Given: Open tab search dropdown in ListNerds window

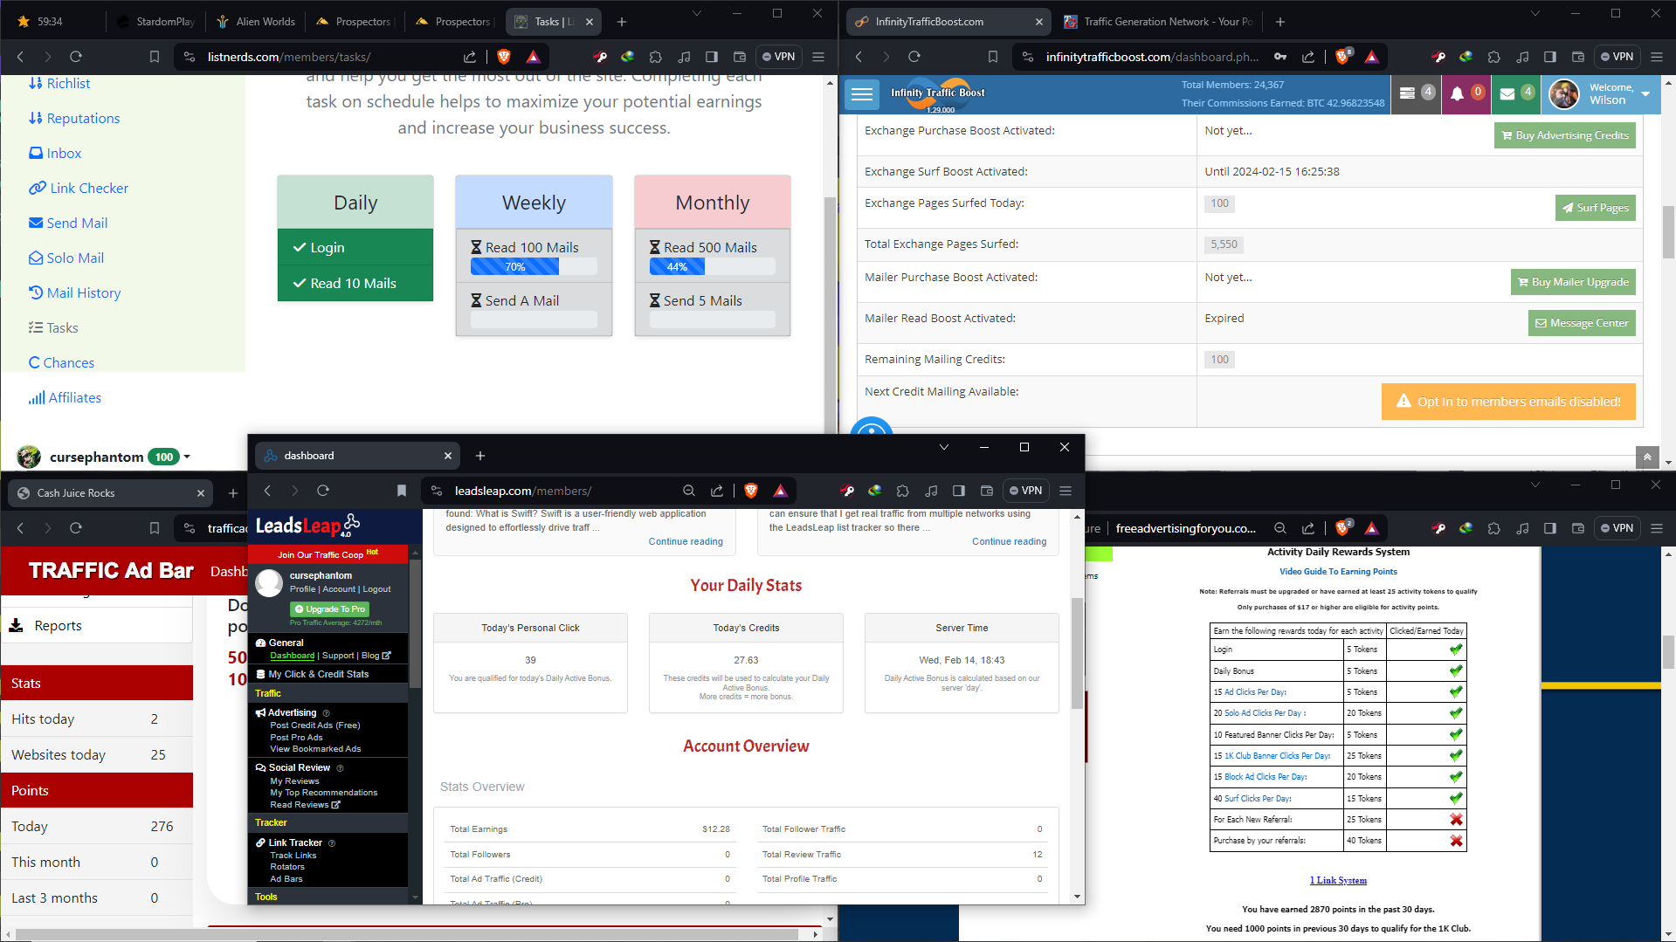Looking at the screenshot, I should 696,13.
